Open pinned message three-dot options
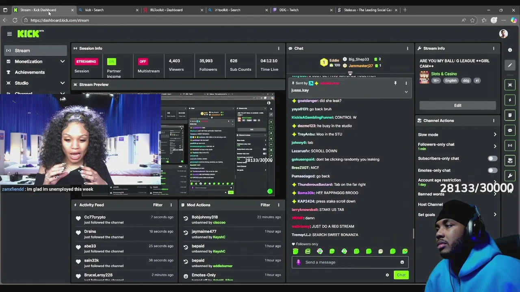Screen dimensions: 520x292 click(406, 83)
